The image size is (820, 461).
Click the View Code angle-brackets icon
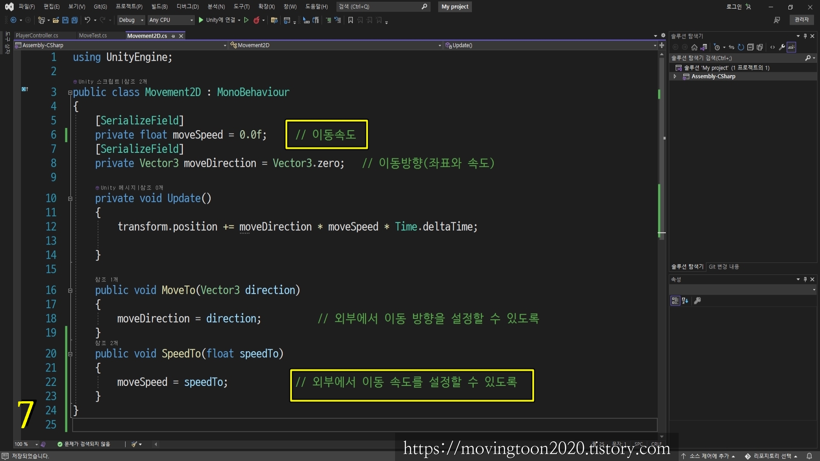click(772, 47)
